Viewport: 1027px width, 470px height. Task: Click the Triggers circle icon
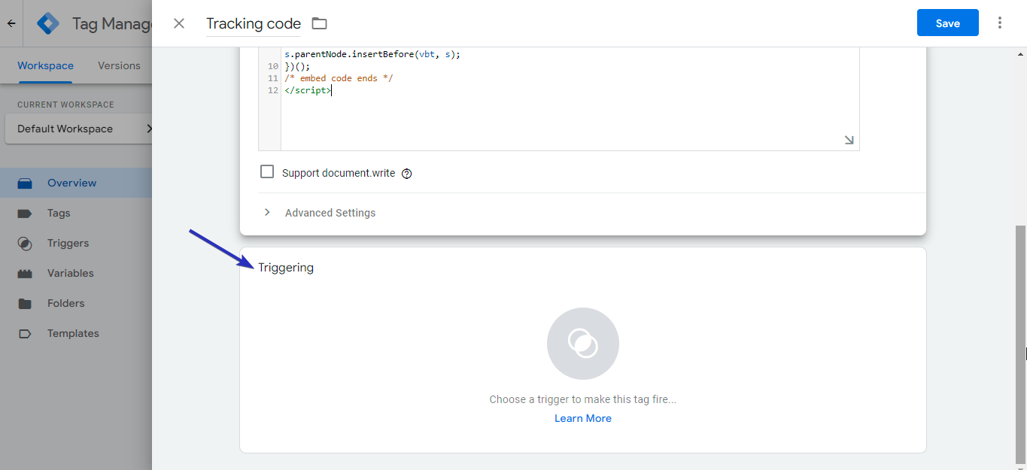(25, 243)
